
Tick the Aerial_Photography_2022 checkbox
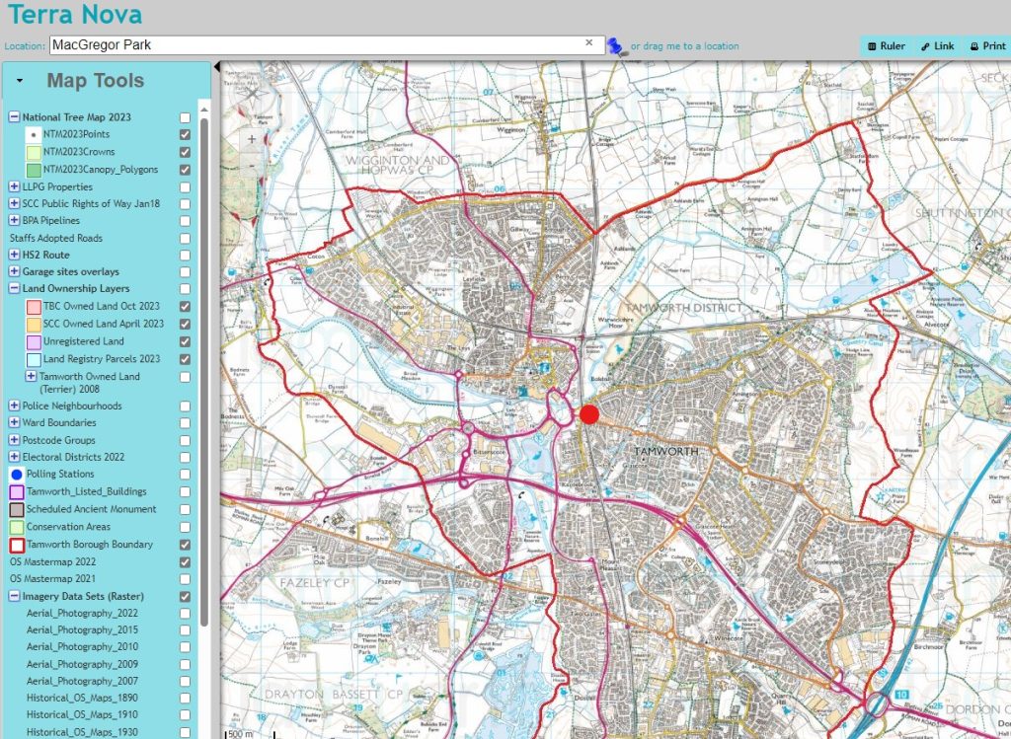point(185,614)
